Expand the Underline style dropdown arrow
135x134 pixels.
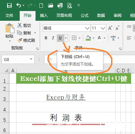point(66,38)
